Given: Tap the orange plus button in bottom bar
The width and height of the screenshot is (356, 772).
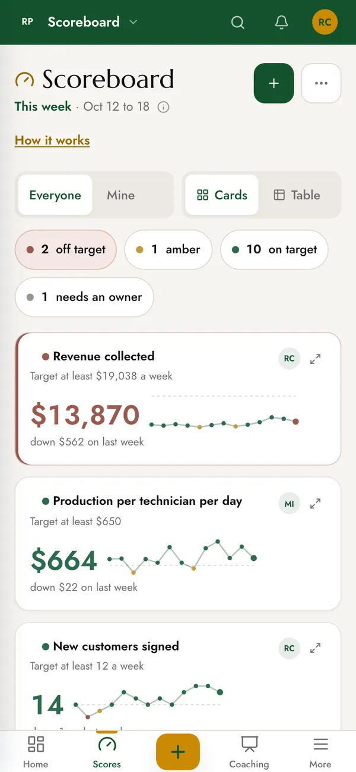Looking at the screenshot, I should (x=178, y=752).
